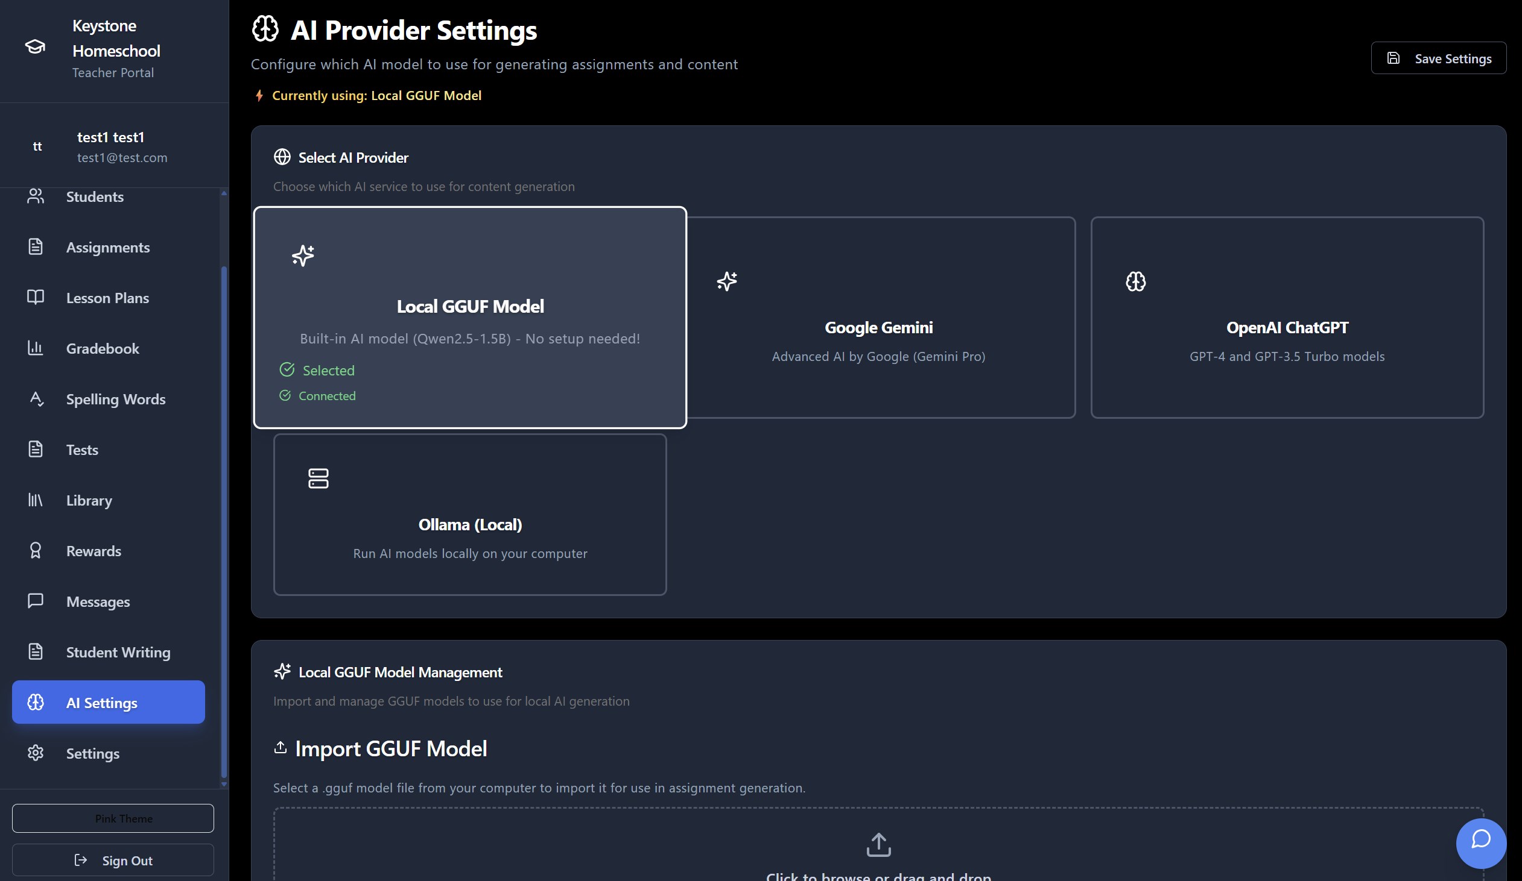Click the sidebar vertical scrollbar

point(224,522)
